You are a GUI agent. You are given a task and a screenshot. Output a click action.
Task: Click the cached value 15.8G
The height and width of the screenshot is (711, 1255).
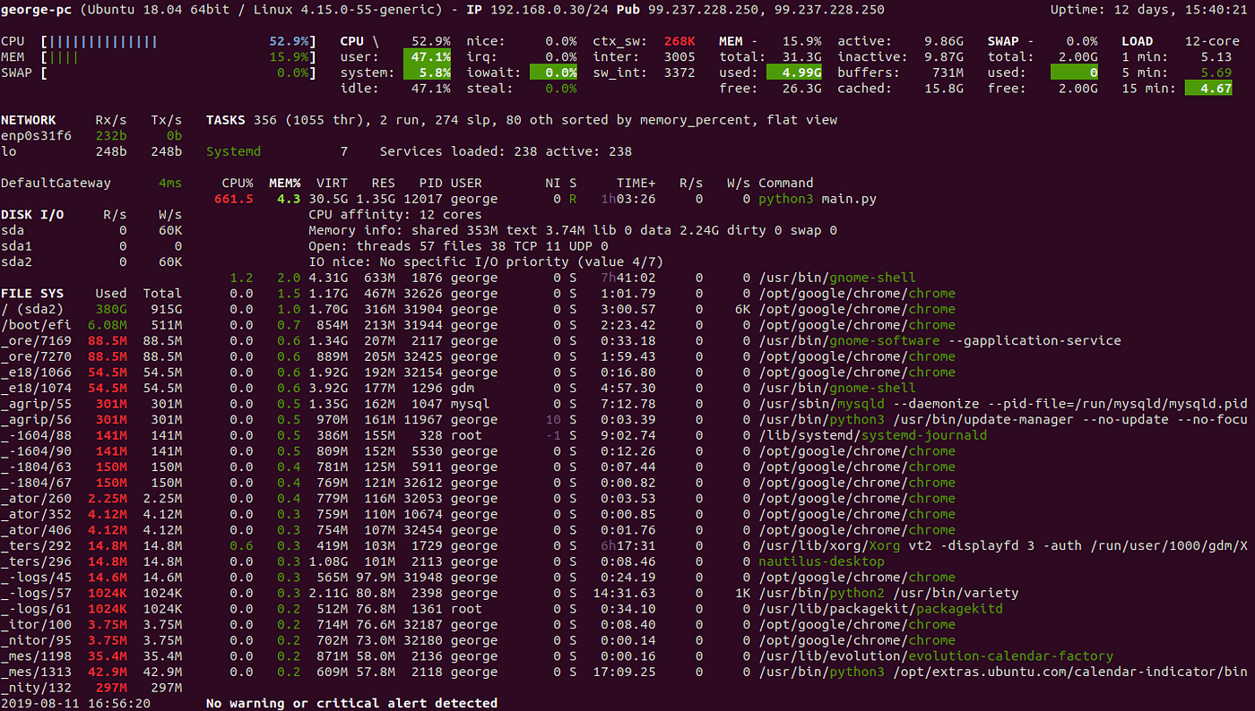[944, 89]
